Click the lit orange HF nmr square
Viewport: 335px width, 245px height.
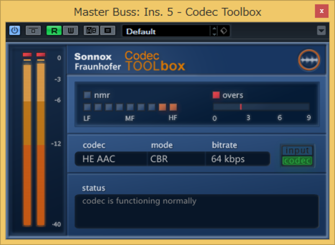click(173, 107)
